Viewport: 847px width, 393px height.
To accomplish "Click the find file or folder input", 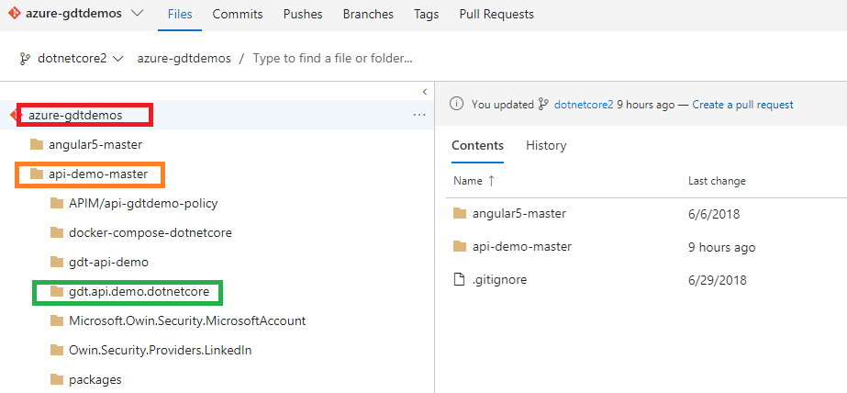I will (x=333, y=59).
